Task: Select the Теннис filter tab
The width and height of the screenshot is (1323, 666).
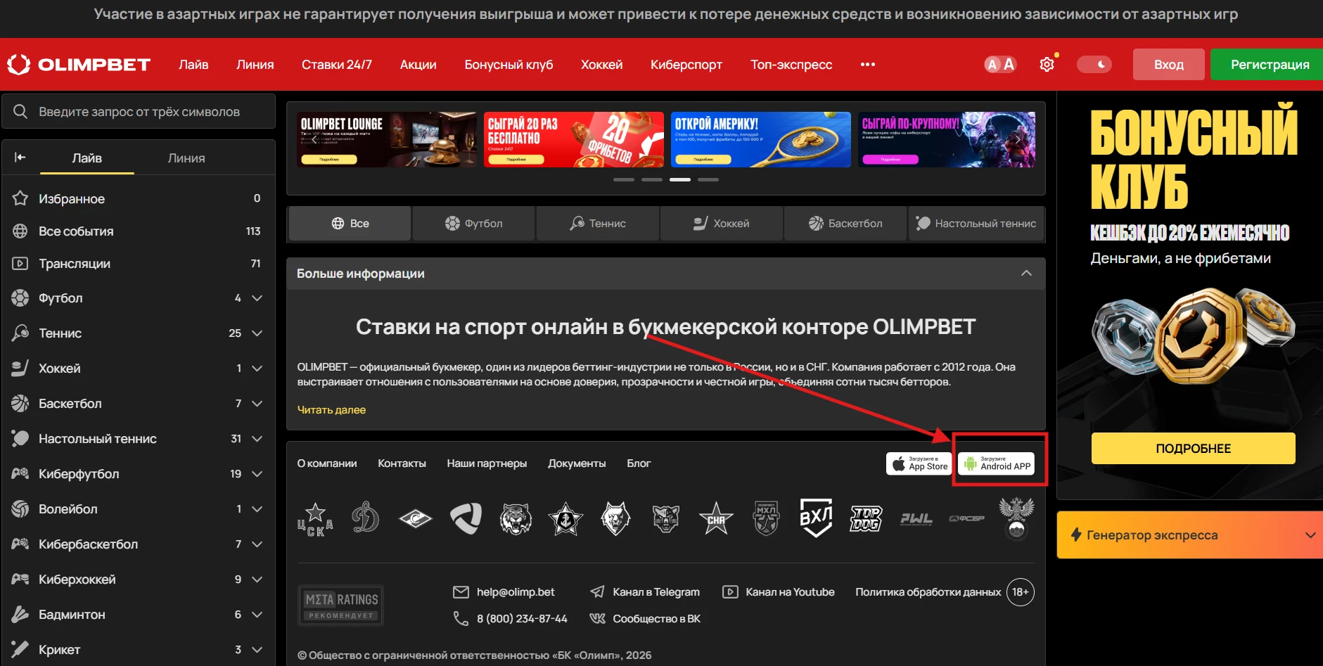Action: 597,224
